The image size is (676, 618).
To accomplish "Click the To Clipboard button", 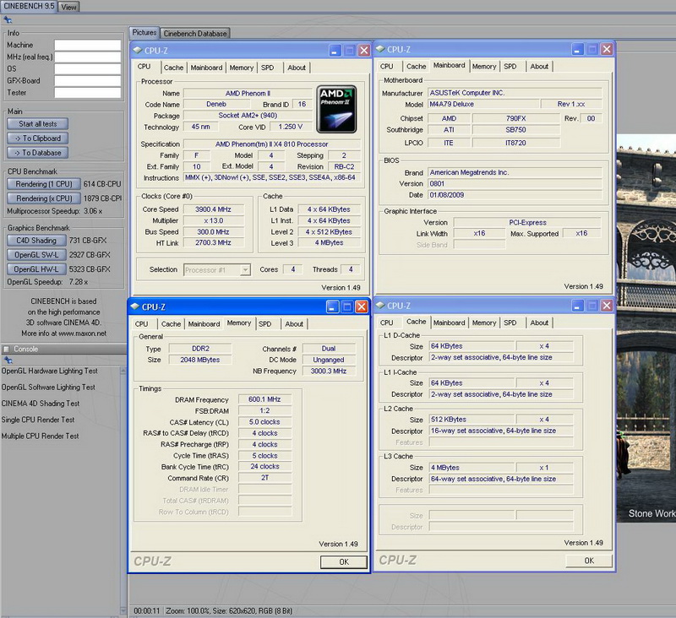I will click(x=38, y=138).
